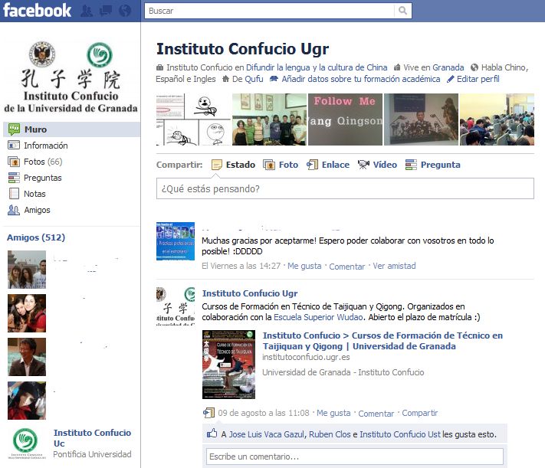
Task: Open notifications globe icon in top bar
Action: pos(125,11)
